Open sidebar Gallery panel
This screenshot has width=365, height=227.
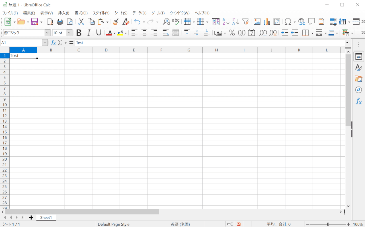[x=358, y=79]
